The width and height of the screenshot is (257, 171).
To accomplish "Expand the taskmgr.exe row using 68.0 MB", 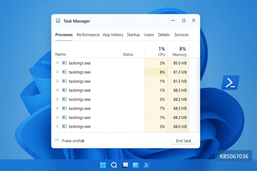I will [58, 126].
